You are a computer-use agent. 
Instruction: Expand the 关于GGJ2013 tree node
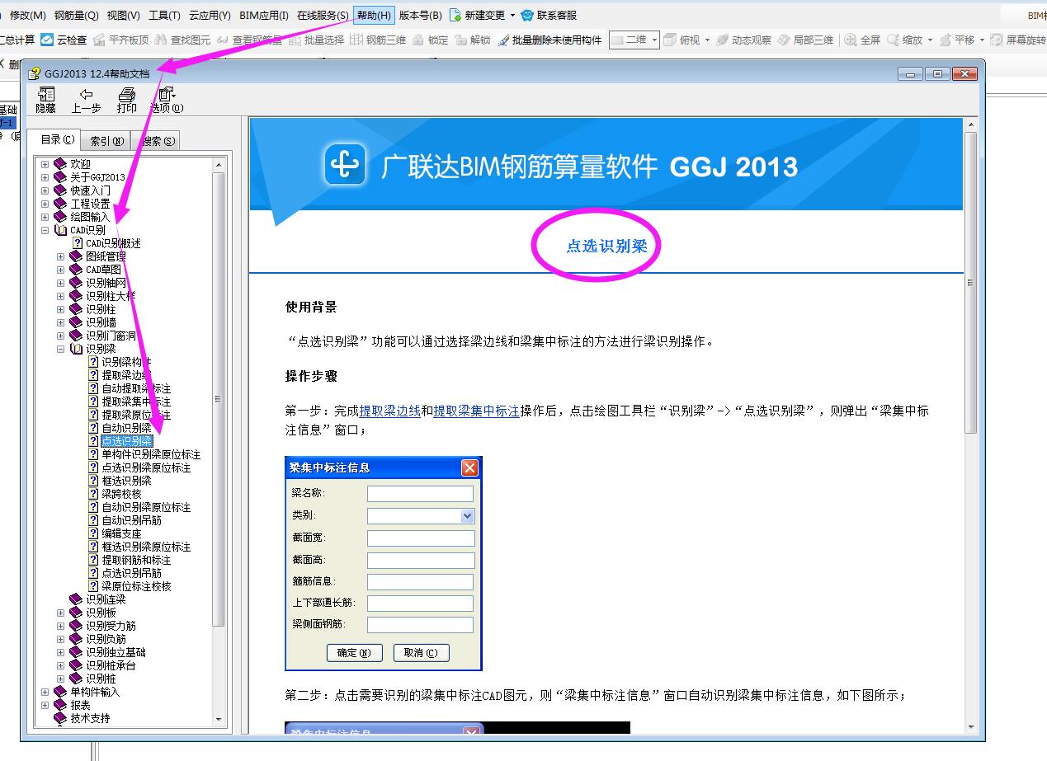(x=45, y=177)
